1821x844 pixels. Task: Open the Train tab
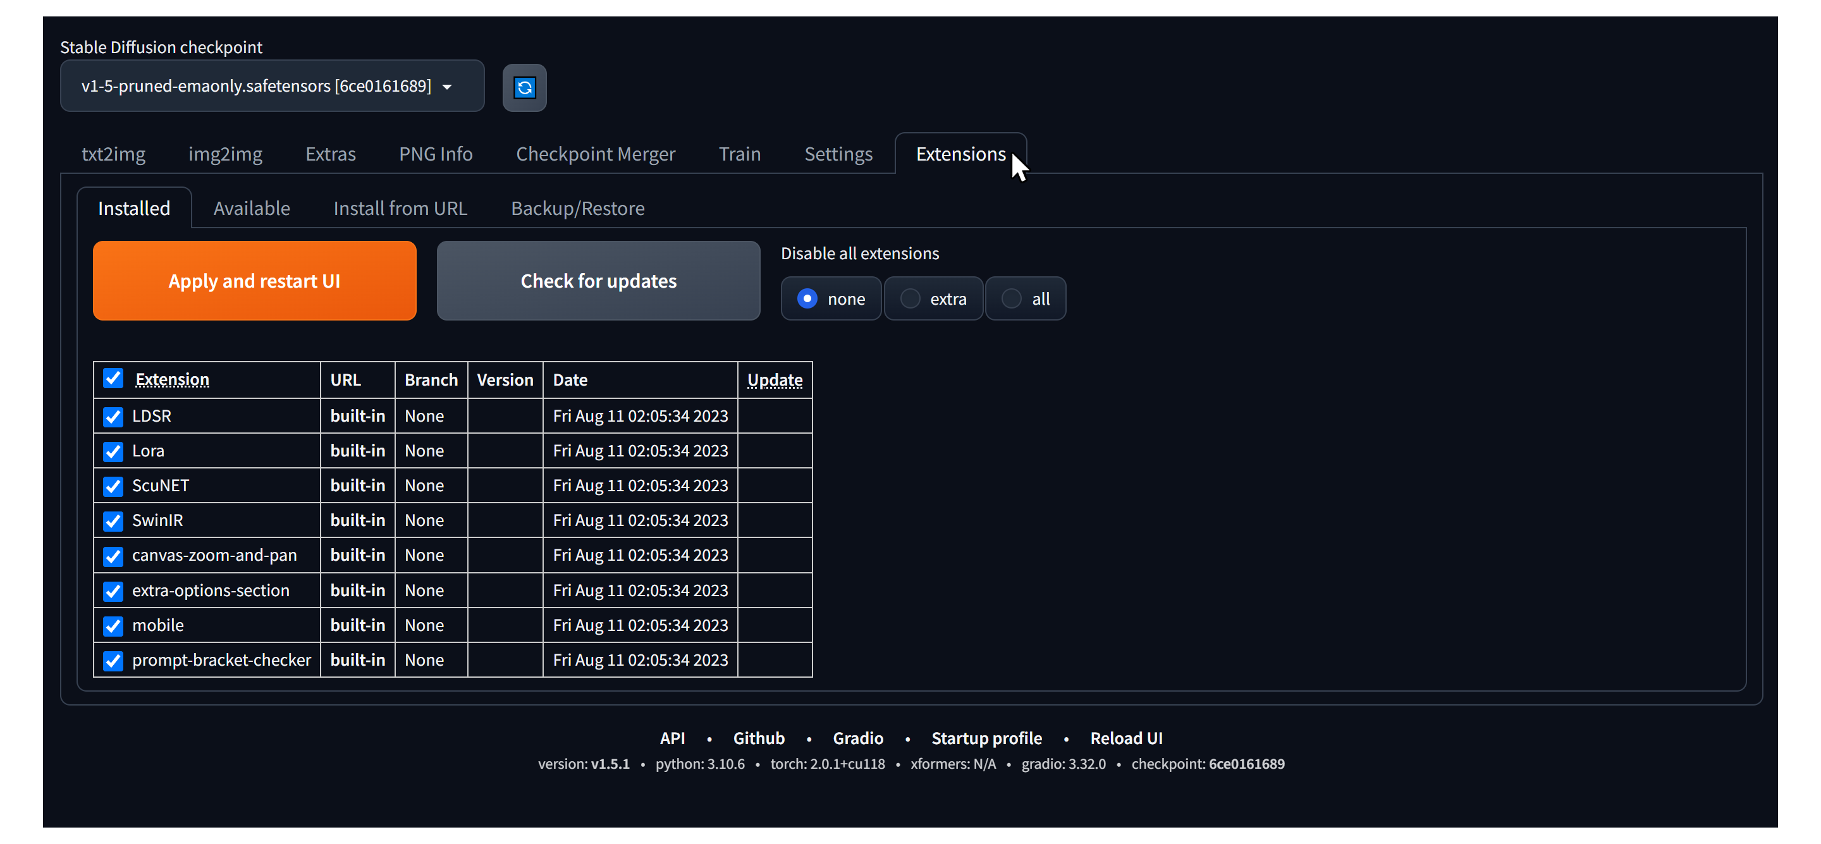click(739, 154)
